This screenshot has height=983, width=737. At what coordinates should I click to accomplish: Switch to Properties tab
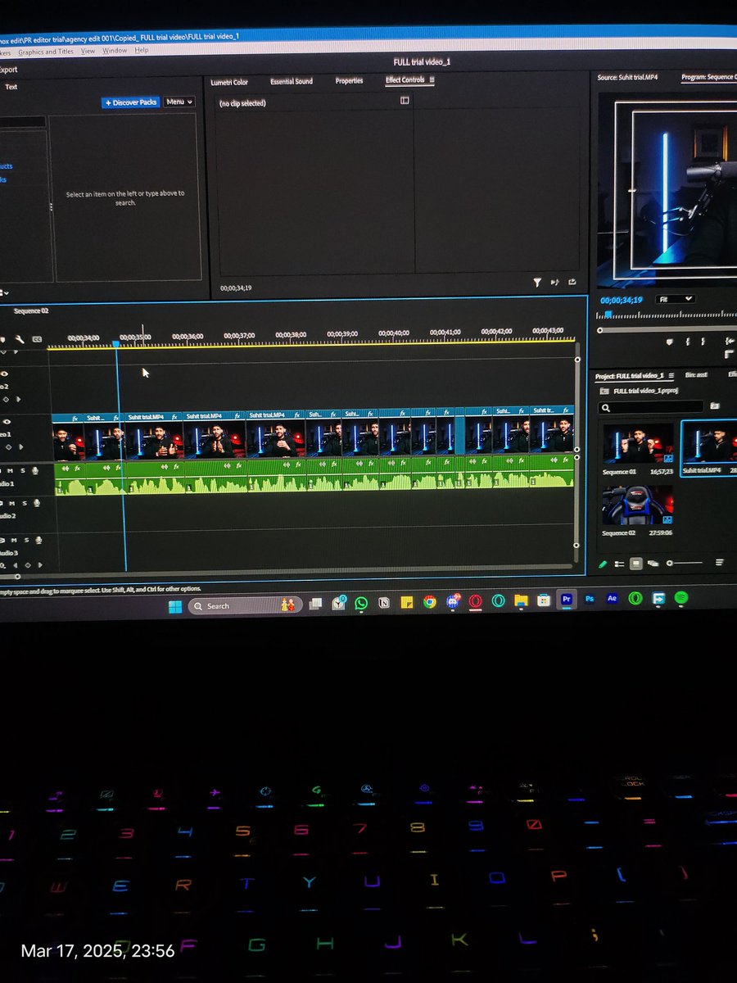[349, 80]
